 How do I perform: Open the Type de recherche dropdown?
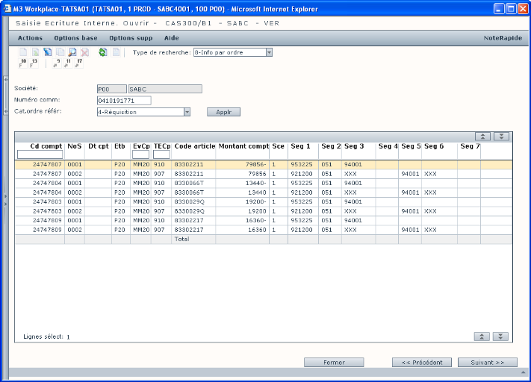point(269,52)
